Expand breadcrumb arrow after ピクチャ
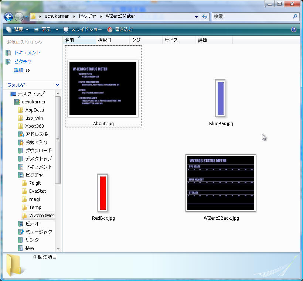The height and width of the screenshot is (281, 303). point(101,17)
